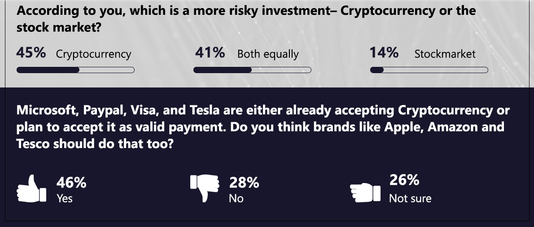Click the risky investment question heading
The width and height of the screenshot is (534, 227).
click(246, 19)
